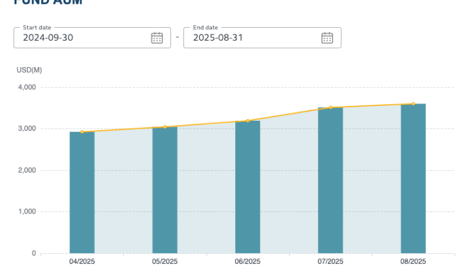Screen dimensions: 463x265
Task: Select the 06/2025 bar in the chart
Action: coord(248,187)
